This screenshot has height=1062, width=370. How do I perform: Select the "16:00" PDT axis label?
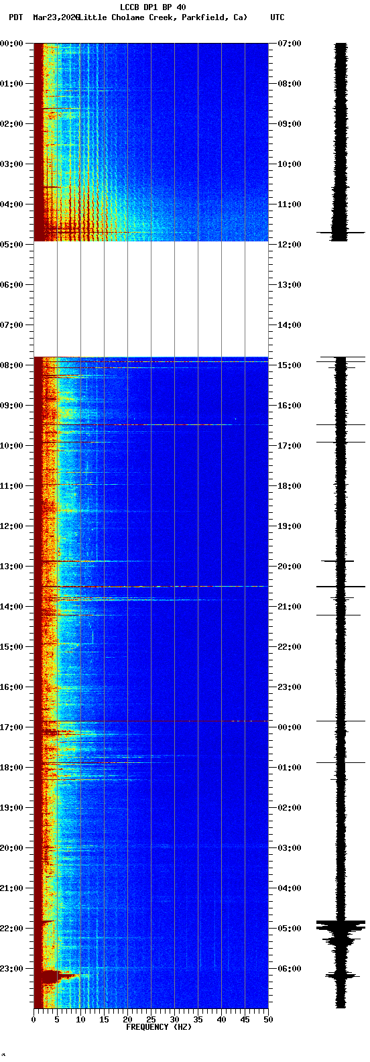11,687
